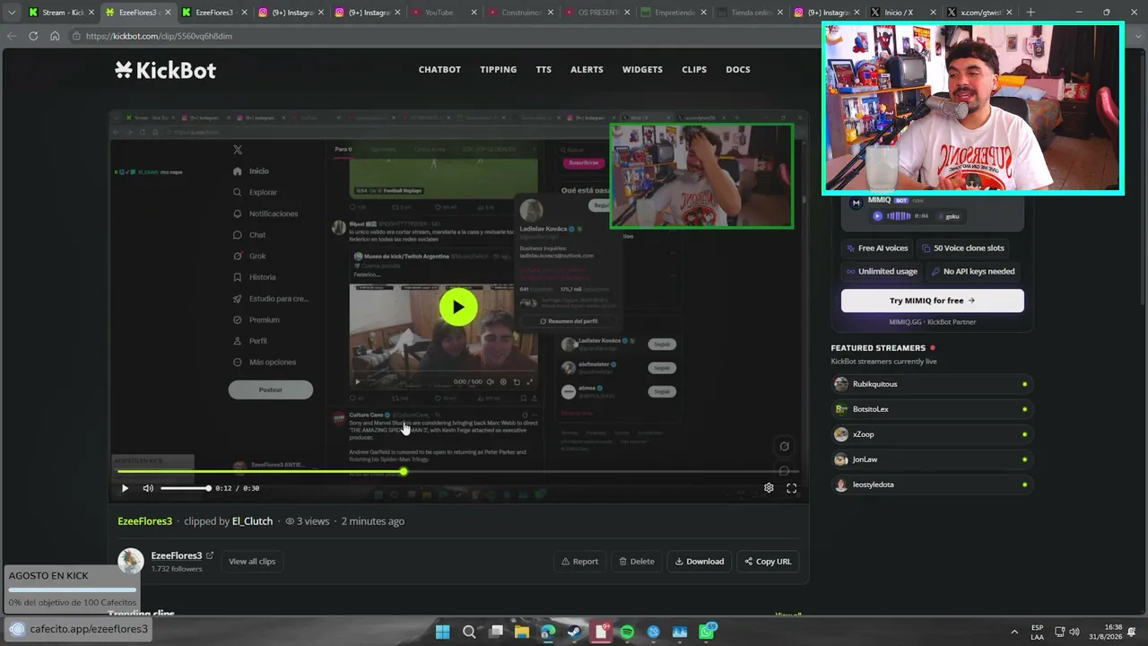Open File Explorer from the taskbar
1148x646 pixels.
pyautogui.click(x=521, y=632)
